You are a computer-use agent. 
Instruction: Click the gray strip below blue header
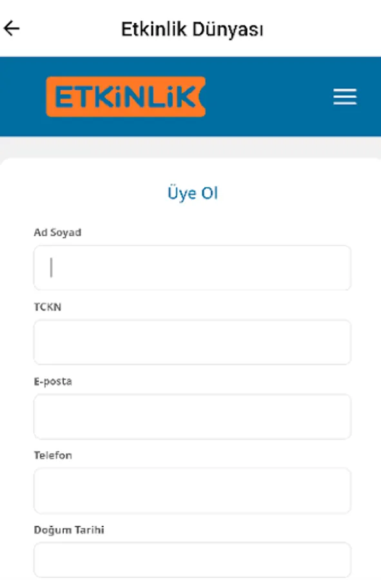pos(191,147)
